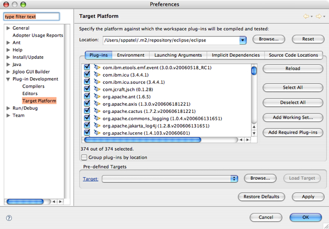This screenshot has height=229, width=329.
Task: Click the plug-in icon for org.apache.ant
Action: click(x=97, y=97)
